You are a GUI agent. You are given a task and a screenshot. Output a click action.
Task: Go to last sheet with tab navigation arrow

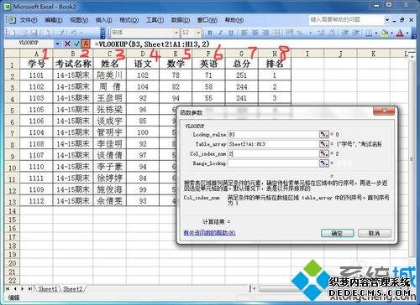coord(29,288)
